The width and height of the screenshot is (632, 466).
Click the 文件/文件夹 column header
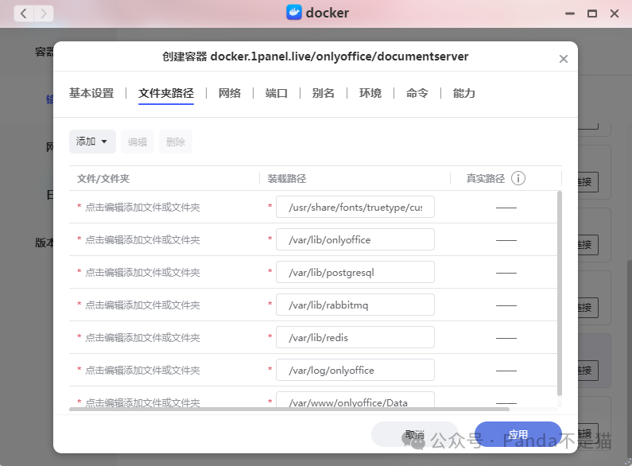point(103,179)
